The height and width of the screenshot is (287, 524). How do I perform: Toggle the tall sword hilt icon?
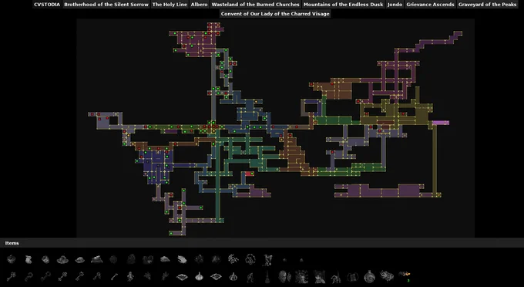(267, 277)
